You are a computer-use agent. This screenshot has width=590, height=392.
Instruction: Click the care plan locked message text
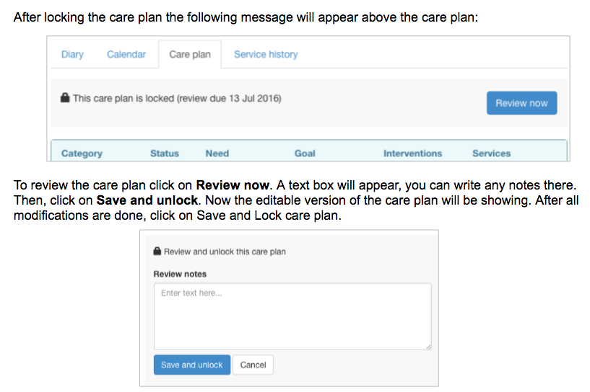(177, 99)
